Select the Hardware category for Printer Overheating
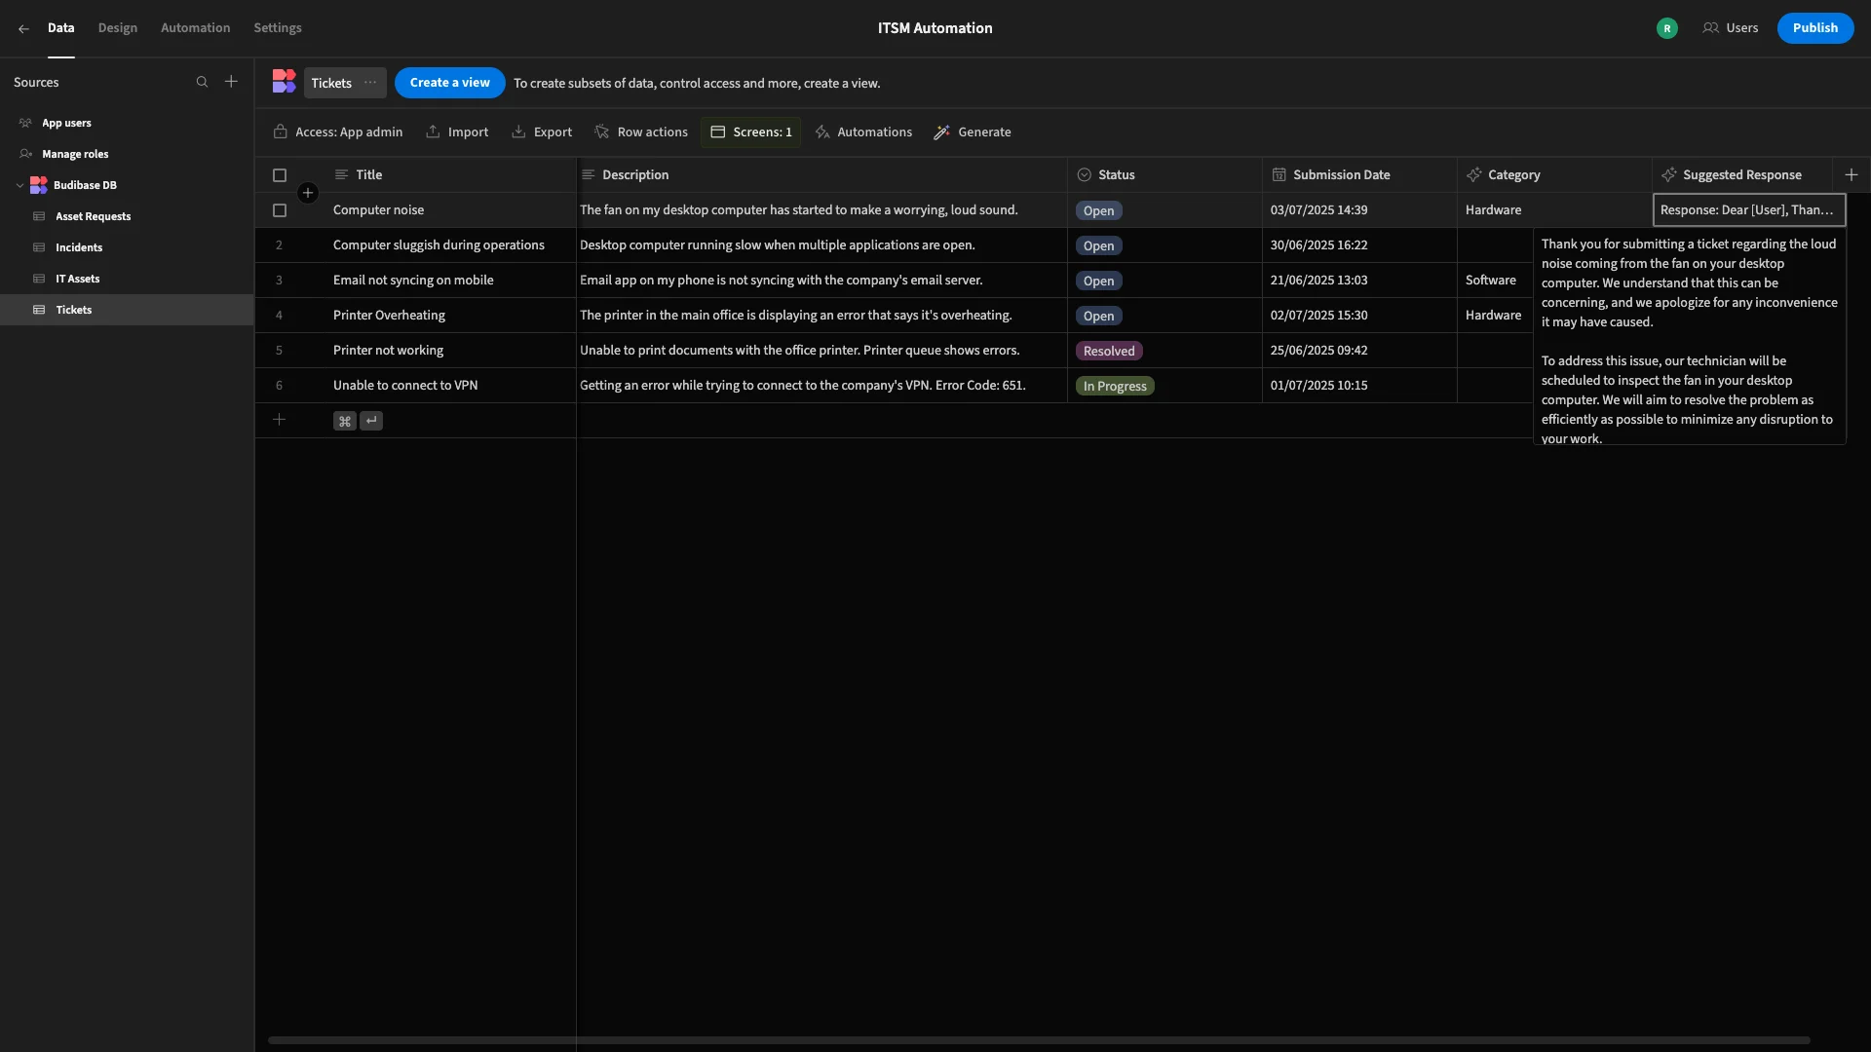Image resolution: width=1871 pixels, height=1052 pixels. tap(1495, 316)
